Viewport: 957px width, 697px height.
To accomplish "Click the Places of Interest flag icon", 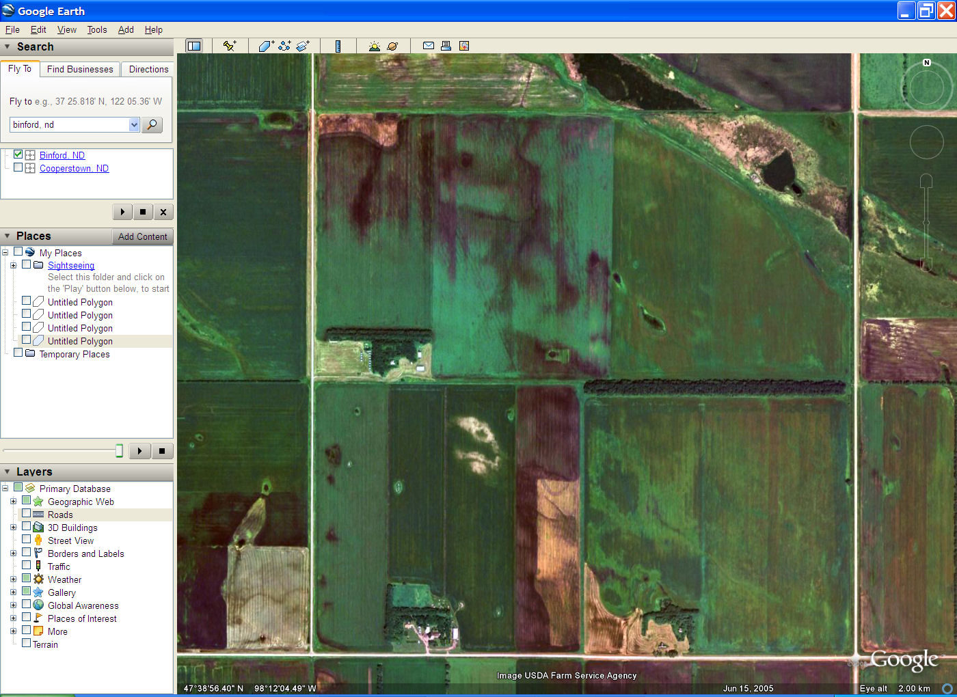I will tap(38, 618).
